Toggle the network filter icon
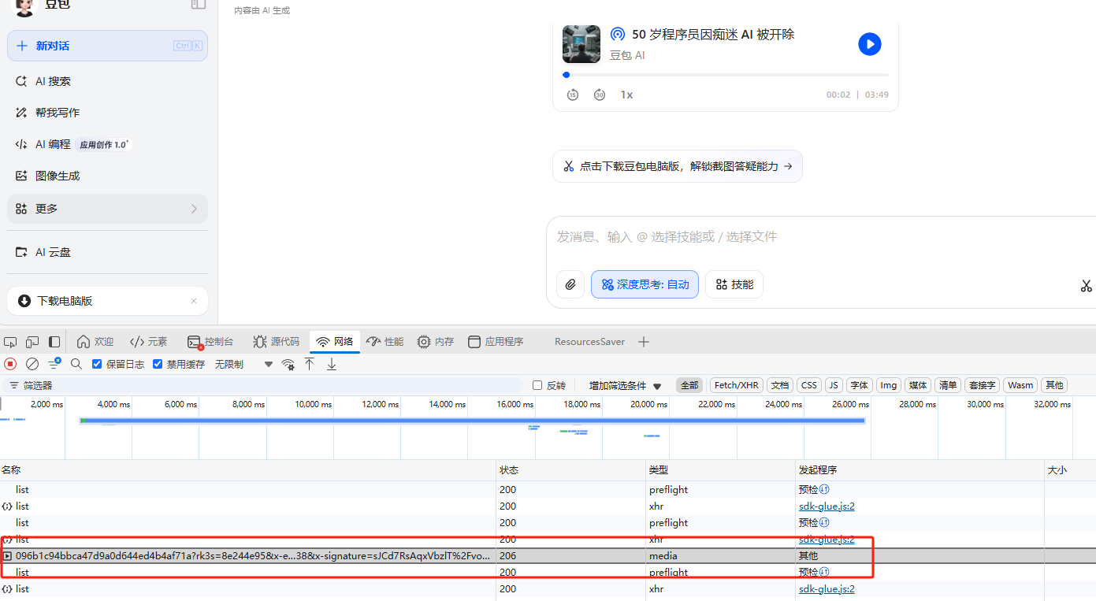This screenshot has width=1096, height=601. [x=54, y=363]
